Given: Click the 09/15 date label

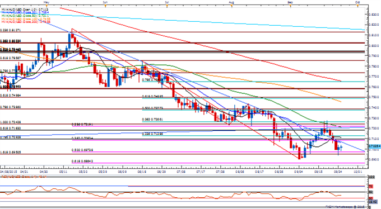Looking at the screenshot, I should point(318,171).
